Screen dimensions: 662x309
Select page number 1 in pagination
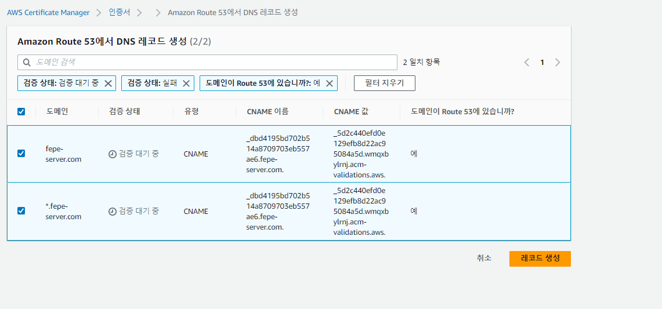tap(542, 63)
